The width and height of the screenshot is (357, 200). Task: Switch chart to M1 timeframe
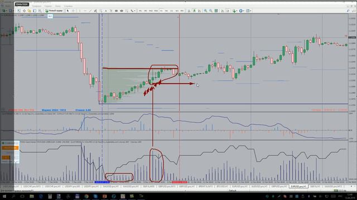coord(140,11)
